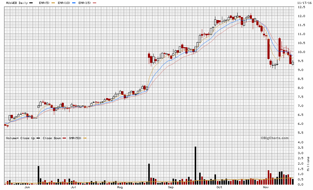Pick the orange SMA(50) legend swatch
The width and height of the screenshot is (313, 190).
[x=85, y=138]
